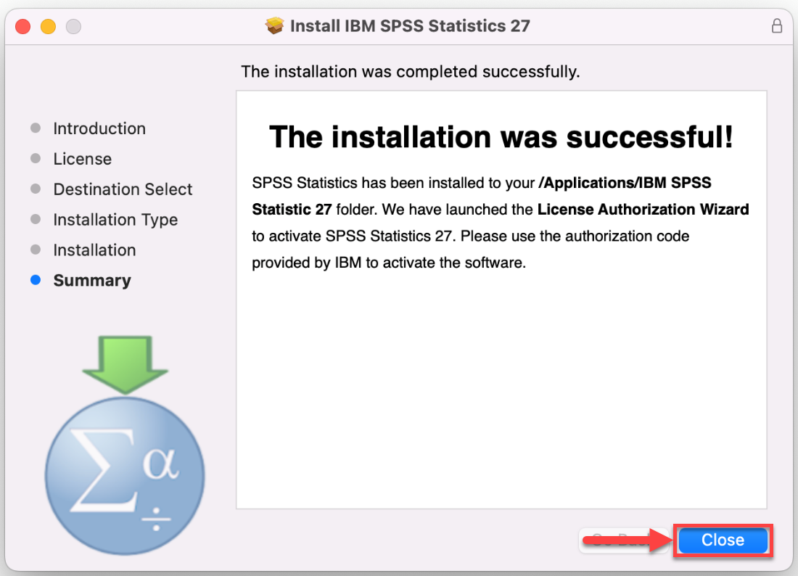Click the package icon beside window title
798x576 pixels.
coord(274,25)
